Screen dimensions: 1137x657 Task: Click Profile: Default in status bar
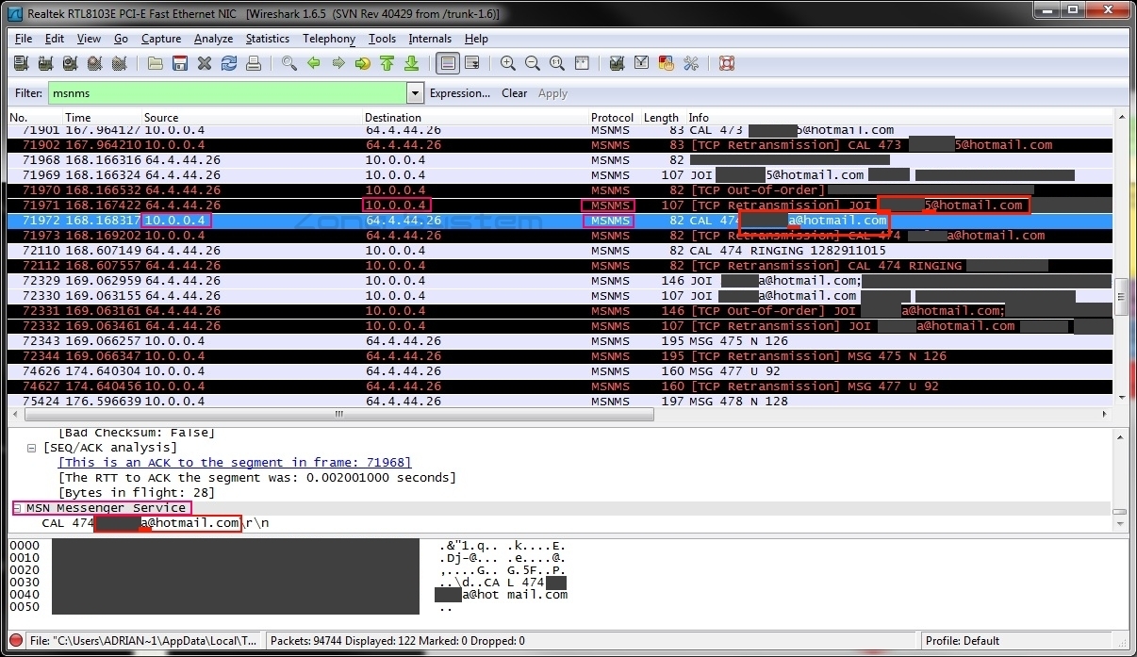(963, 641)
